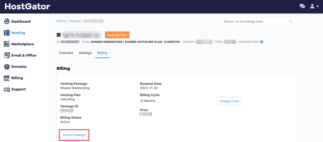Screen dimensions: 323x142
Task: Switch to the Settings tab
Action: pyautogui.click(x=85, y=53)
